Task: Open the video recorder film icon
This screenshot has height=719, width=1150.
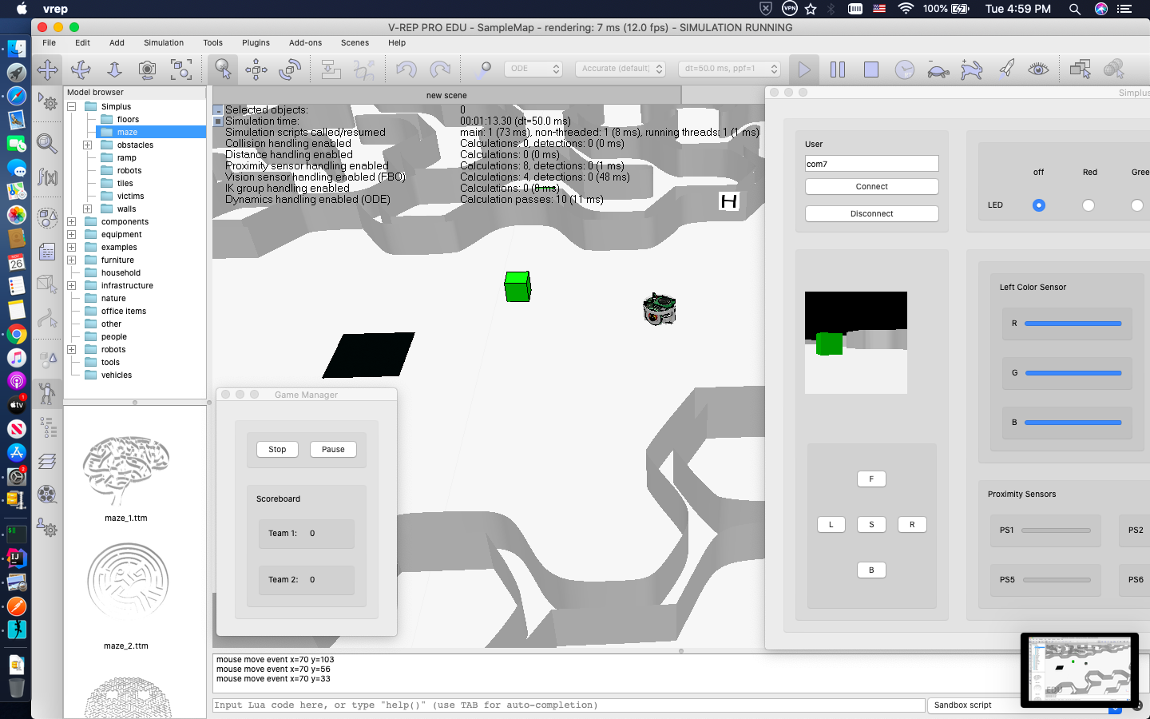Action: pyautogui.click(x=47, y=495)
